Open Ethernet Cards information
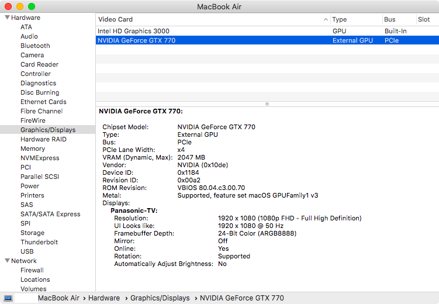 tap(43, 102)
